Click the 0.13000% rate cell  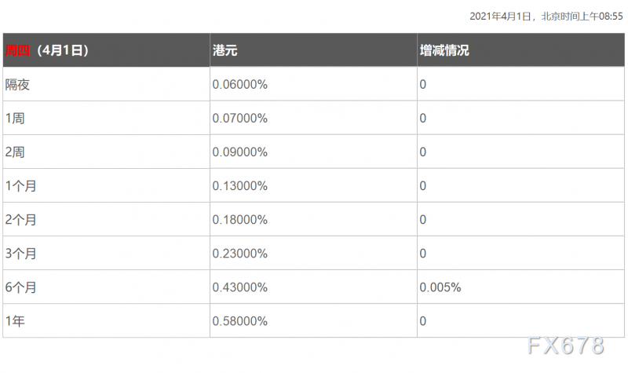pyautogui.click(x=239, y=186)
